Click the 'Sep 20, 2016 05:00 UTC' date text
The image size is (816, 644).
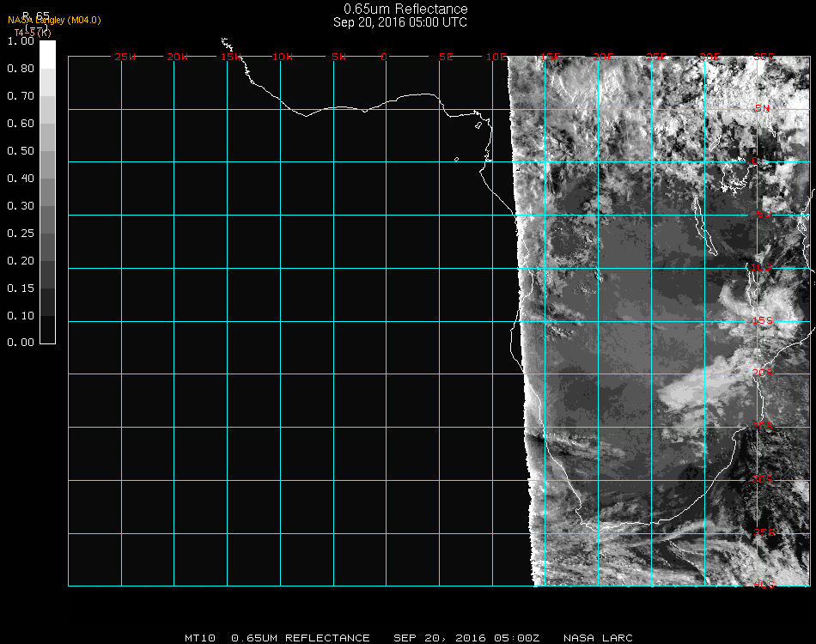(400, 22)
